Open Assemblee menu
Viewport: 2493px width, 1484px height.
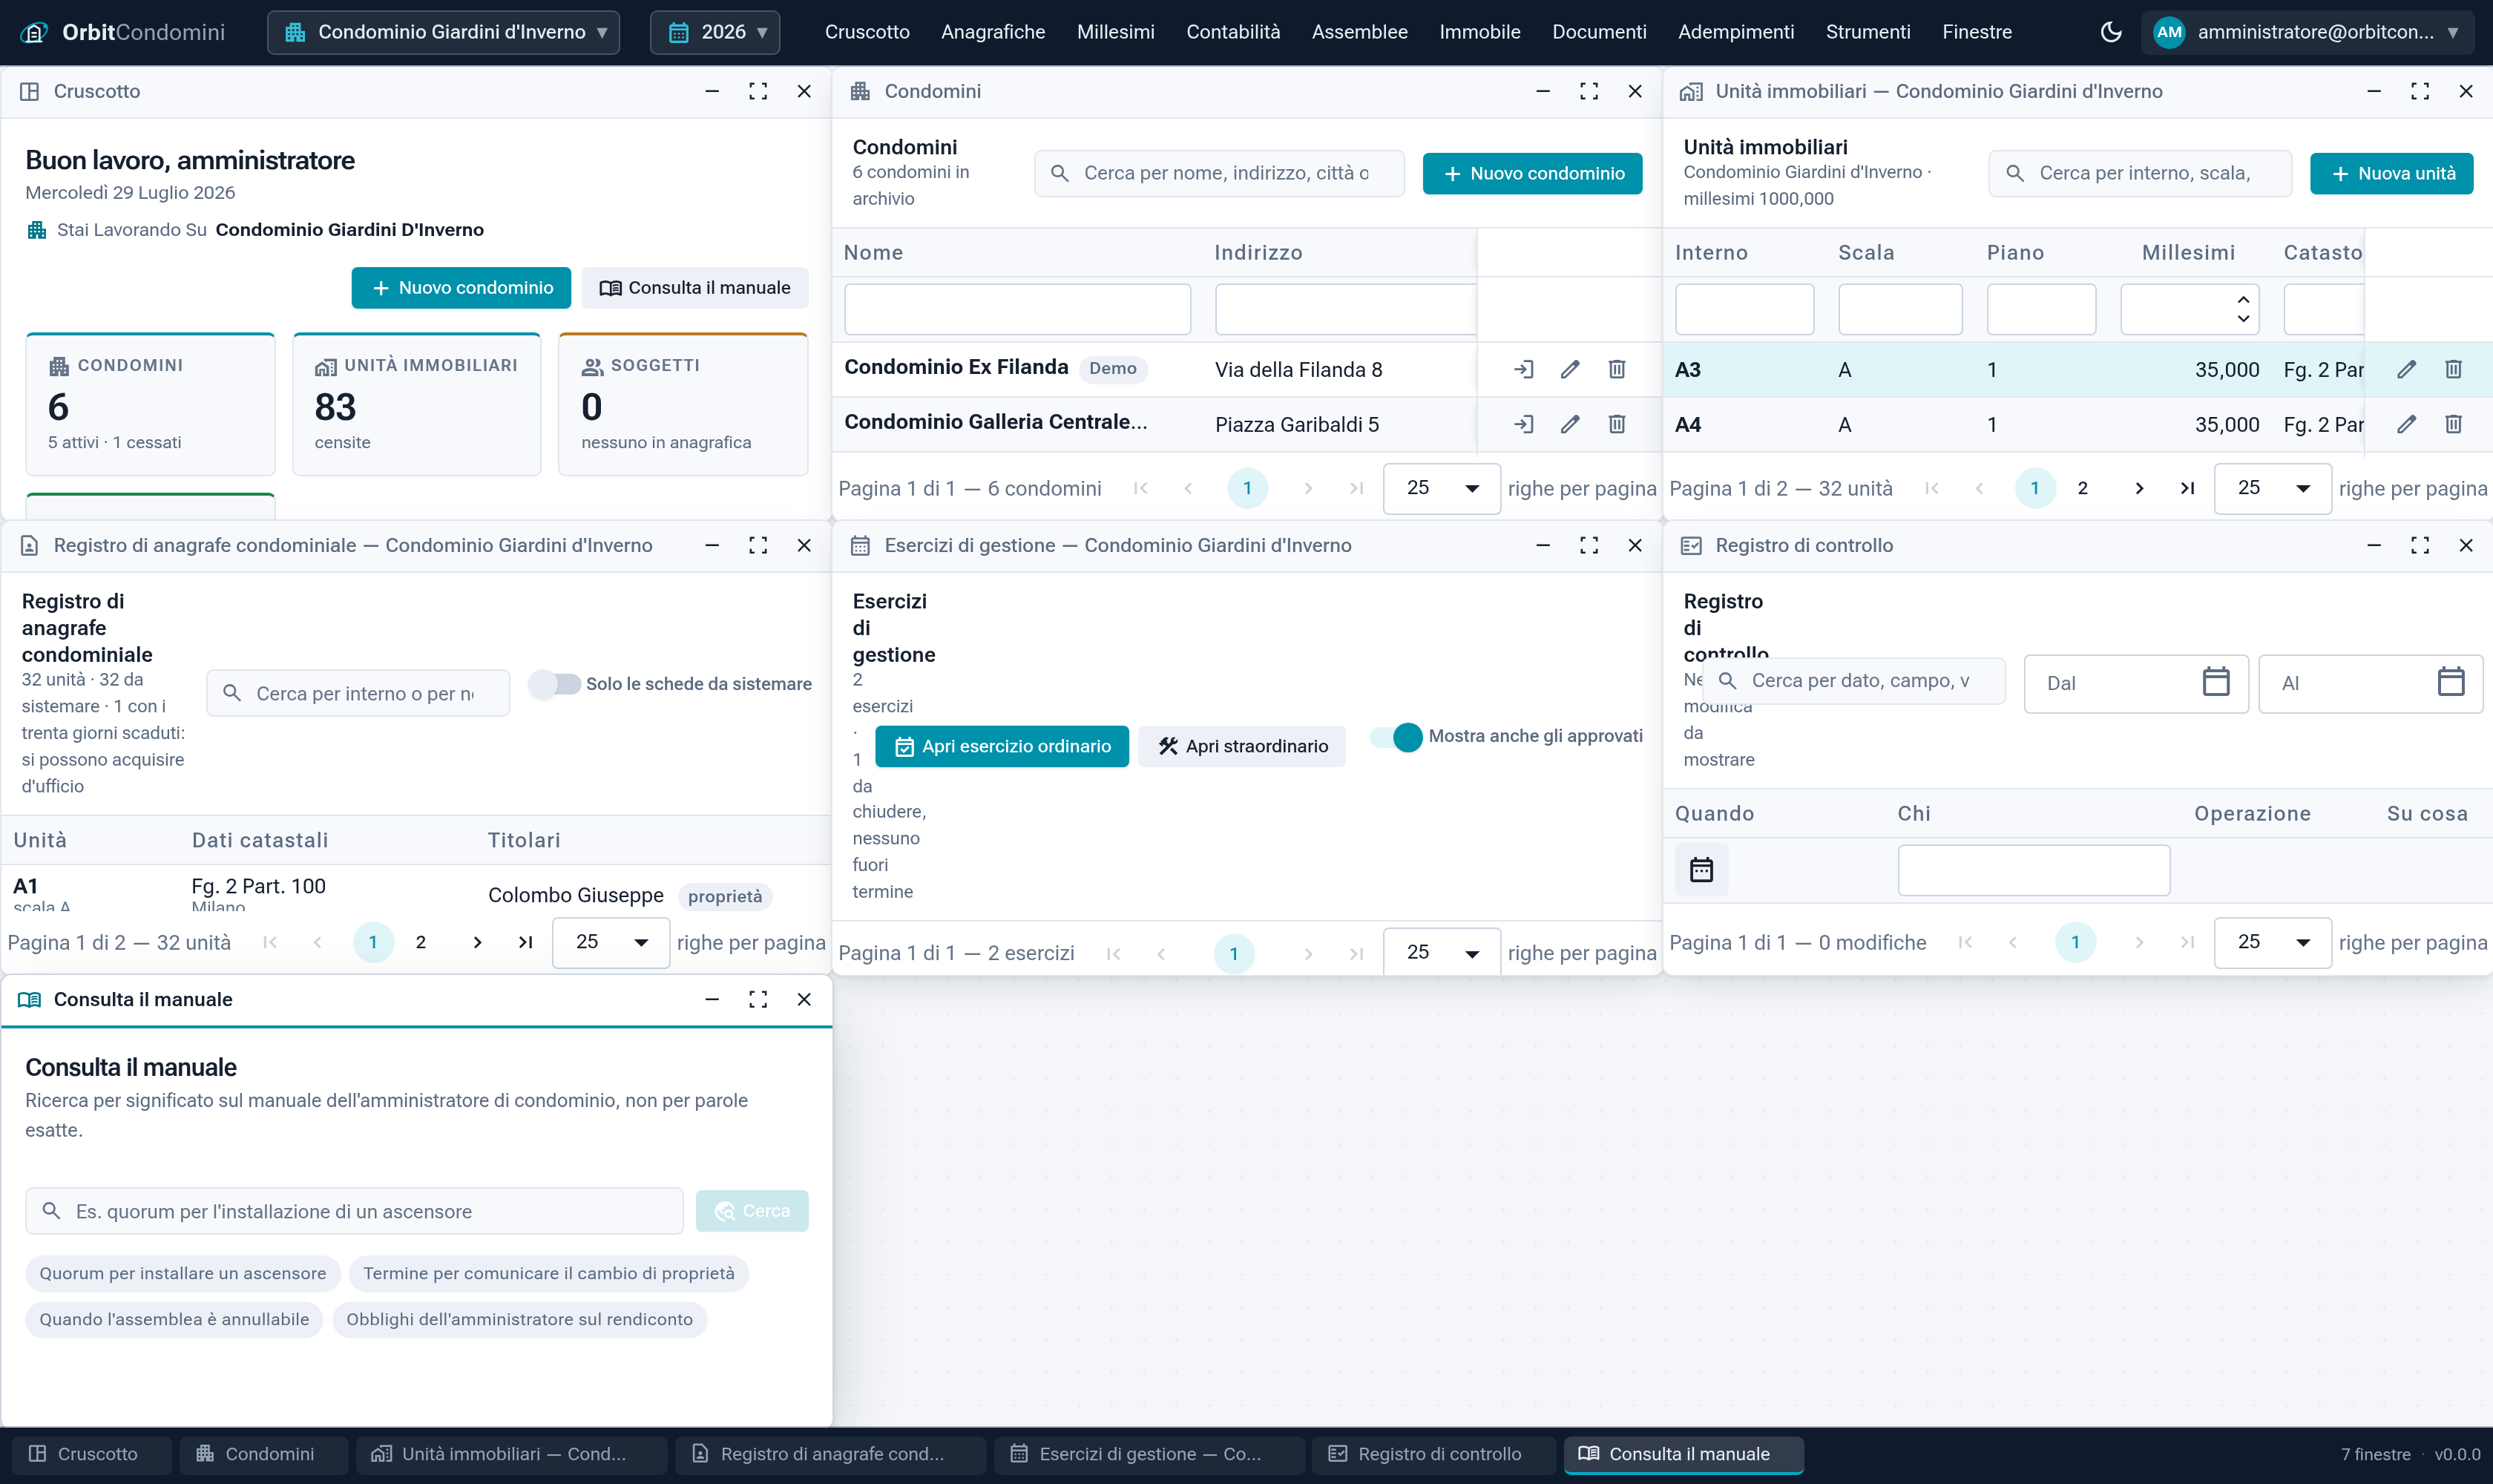click(x=1359, y=32)
